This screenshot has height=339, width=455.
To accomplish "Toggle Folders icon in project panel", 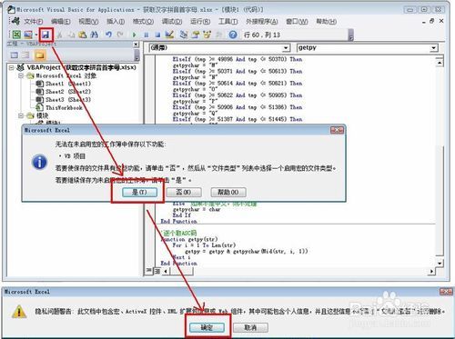I will tap(40, 55).
